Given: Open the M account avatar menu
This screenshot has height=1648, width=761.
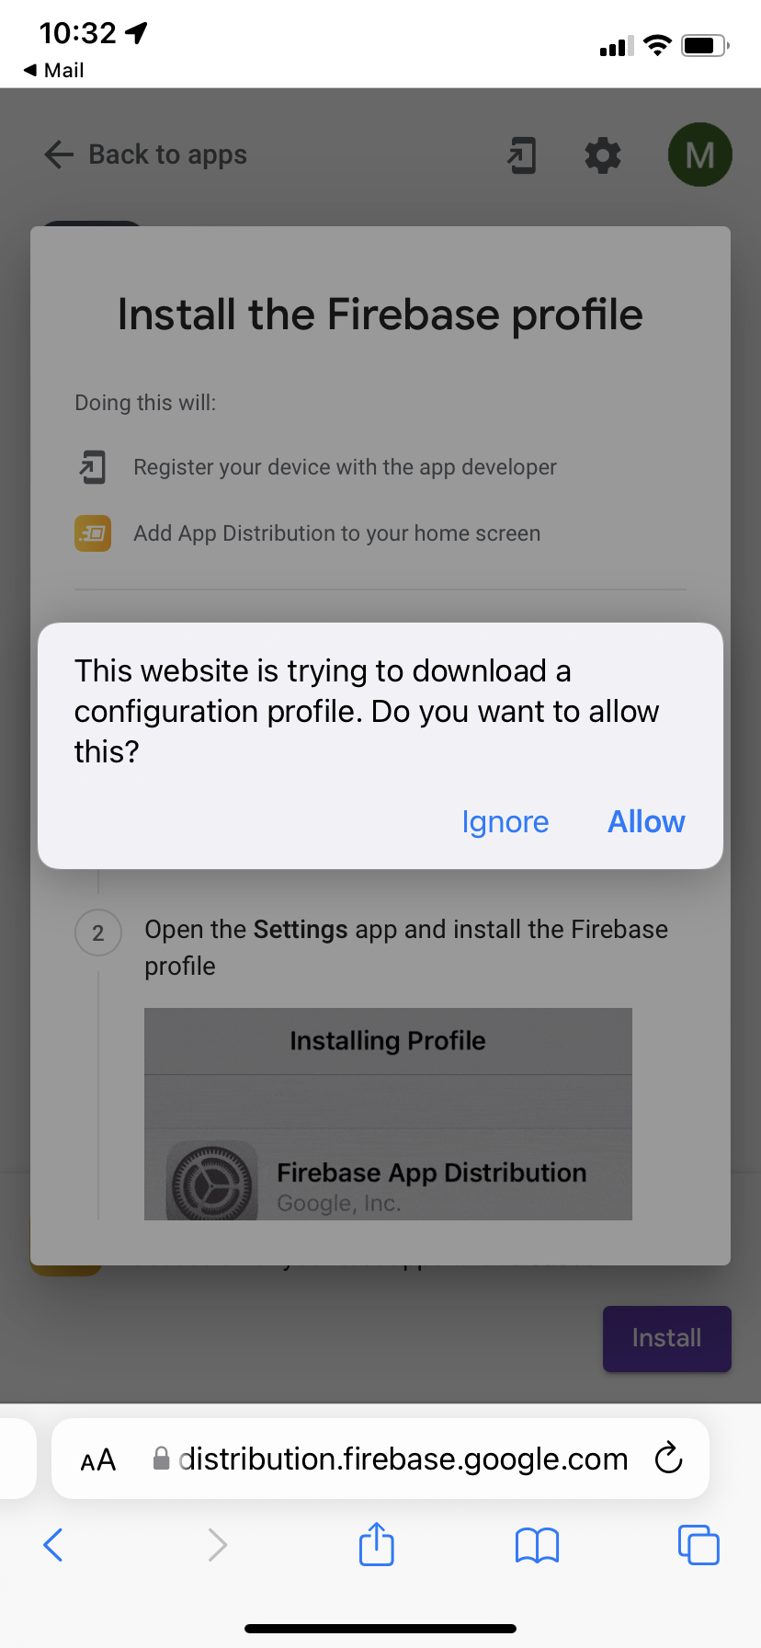Looking at the screenshot, I should click(x=699, y=155).
